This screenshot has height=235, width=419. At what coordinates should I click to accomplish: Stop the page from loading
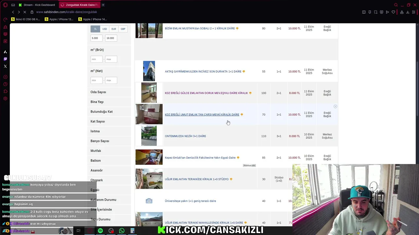(25, 12)
